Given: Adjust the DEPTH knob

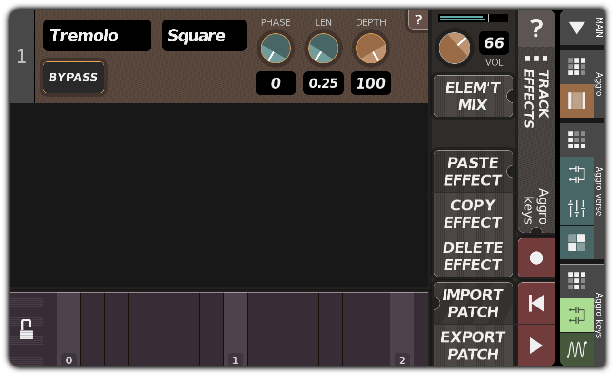Looking at the screenshot, I should (371, 48).
